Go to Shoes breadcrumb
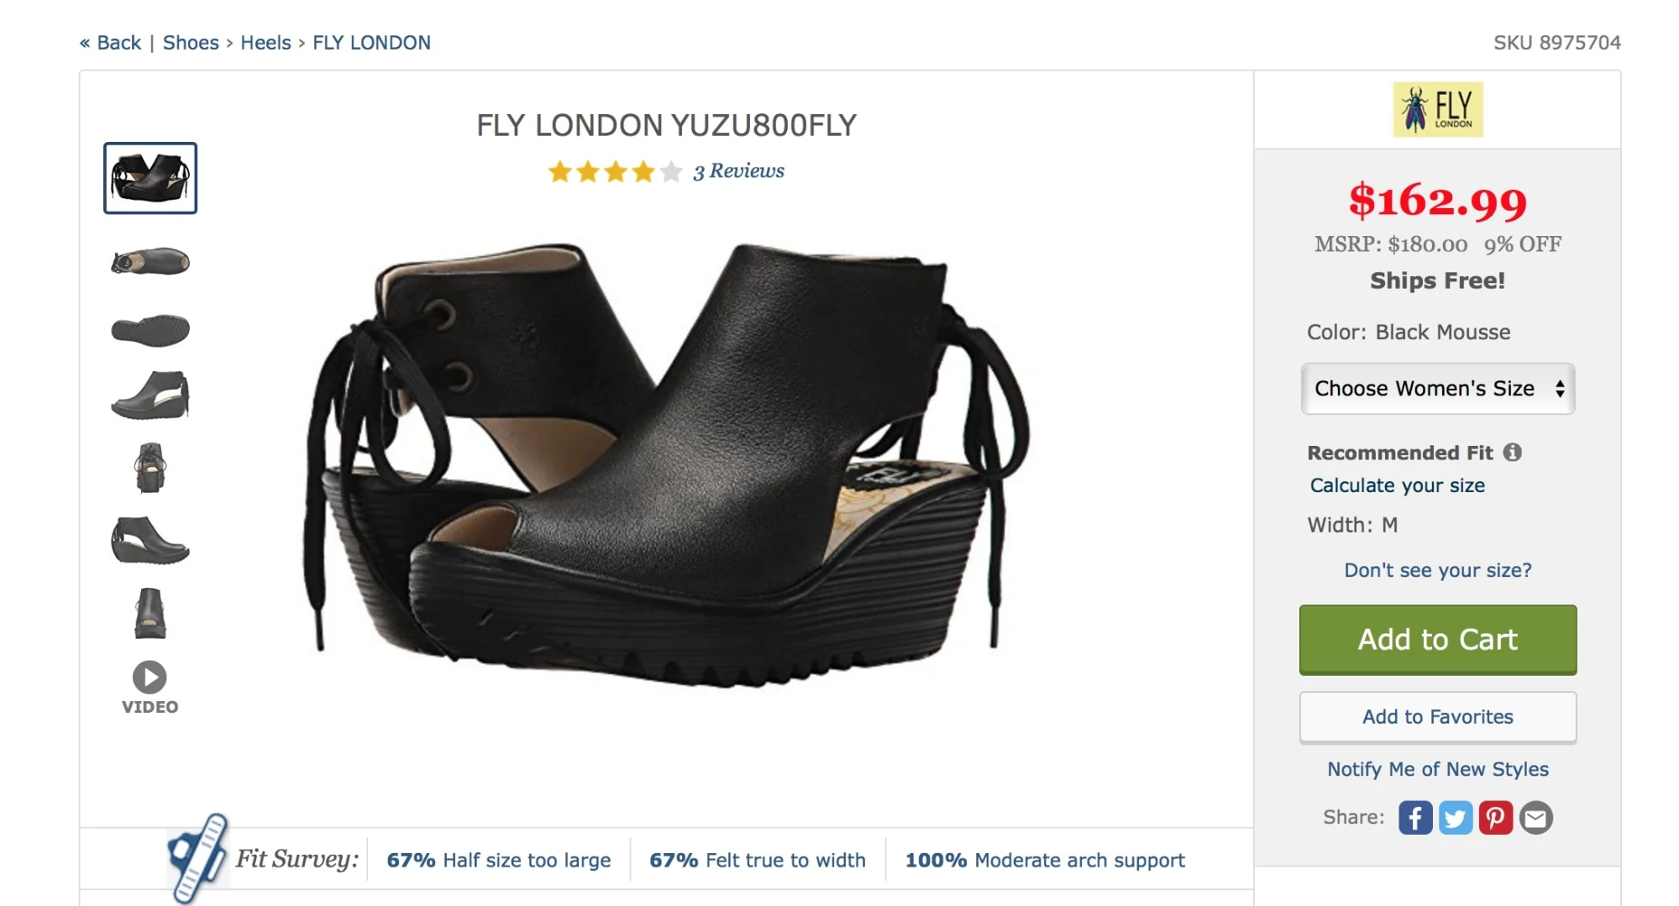This screenshot has height=906, width=1679. click(x=191, y=43)
